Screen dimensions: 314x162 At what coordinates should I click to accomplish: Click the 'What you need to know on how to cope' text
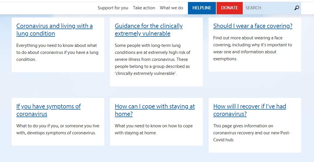point(153,129)
